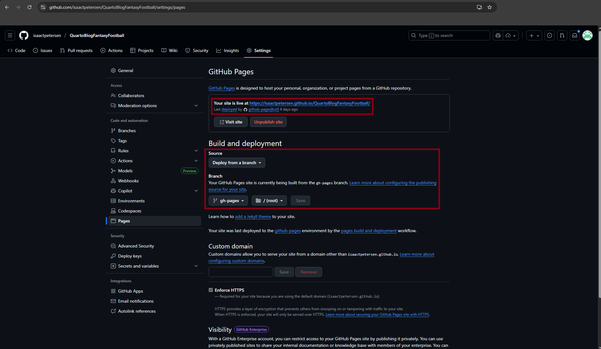Reload the page in browser

pos(30,7)
